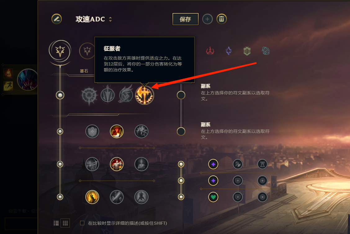Select the green heart health shard

pyautogui.click(x=213, y=197)
